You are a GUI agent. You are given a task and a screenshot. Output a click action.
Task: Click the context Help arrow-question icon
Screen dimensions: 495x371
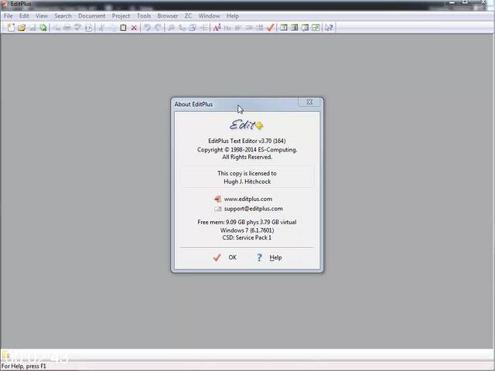coord(329,28)
